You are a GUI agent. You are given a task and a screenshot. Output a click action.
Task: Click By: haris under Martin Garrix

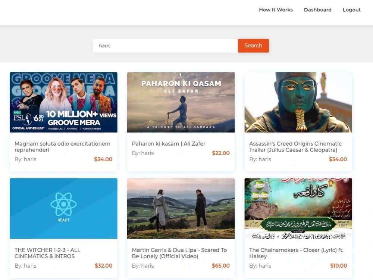click(143, 266)
